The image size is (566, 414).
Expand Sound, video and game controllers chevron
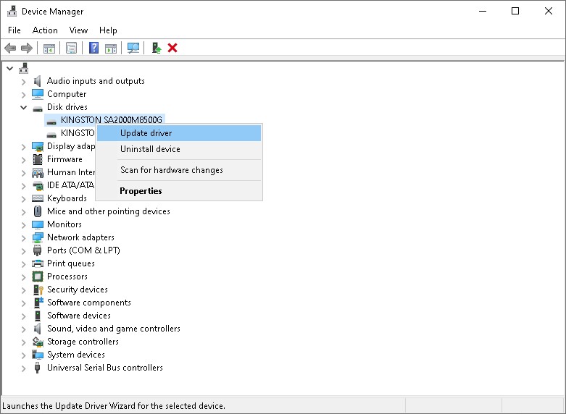[x=23, y=329]
